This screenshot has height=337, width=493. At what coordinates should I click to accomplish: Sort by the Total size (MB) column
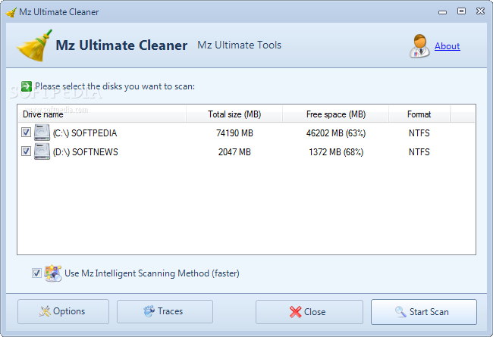click(234, 114)
